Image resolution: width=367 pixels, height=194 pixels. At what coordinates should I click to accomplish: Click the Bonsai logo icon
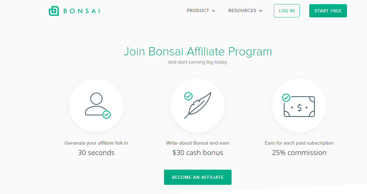(x=54, y=10)
